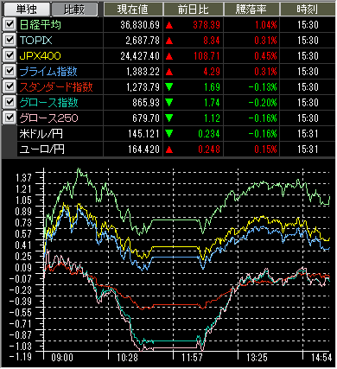The width and height of the screenshot is (337, 369).
Task: Switch to the 比較 tab
Action: (x=74, y=10)
